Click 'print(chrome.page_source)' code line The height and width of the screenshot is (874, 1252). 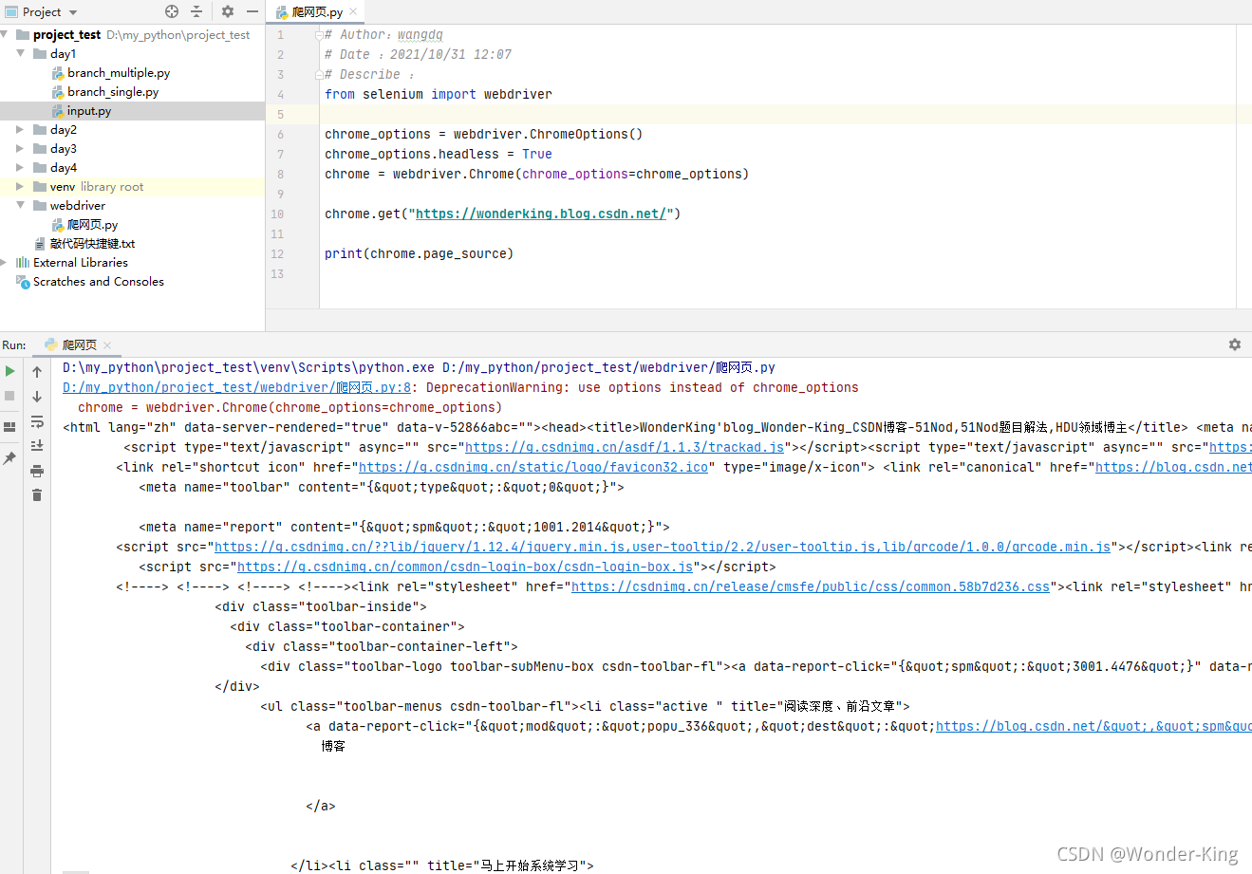coord(419,254)
